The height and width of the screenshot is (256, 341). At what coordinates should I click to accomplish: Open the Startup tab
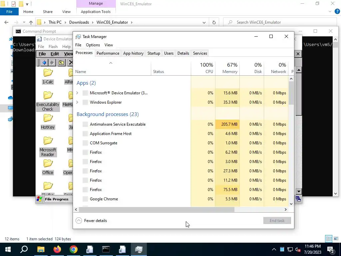(x=154, y=53)
